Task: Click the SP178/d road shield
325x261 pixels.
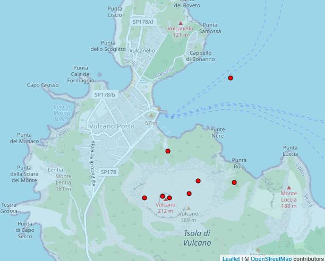Action: pos(143,22)
